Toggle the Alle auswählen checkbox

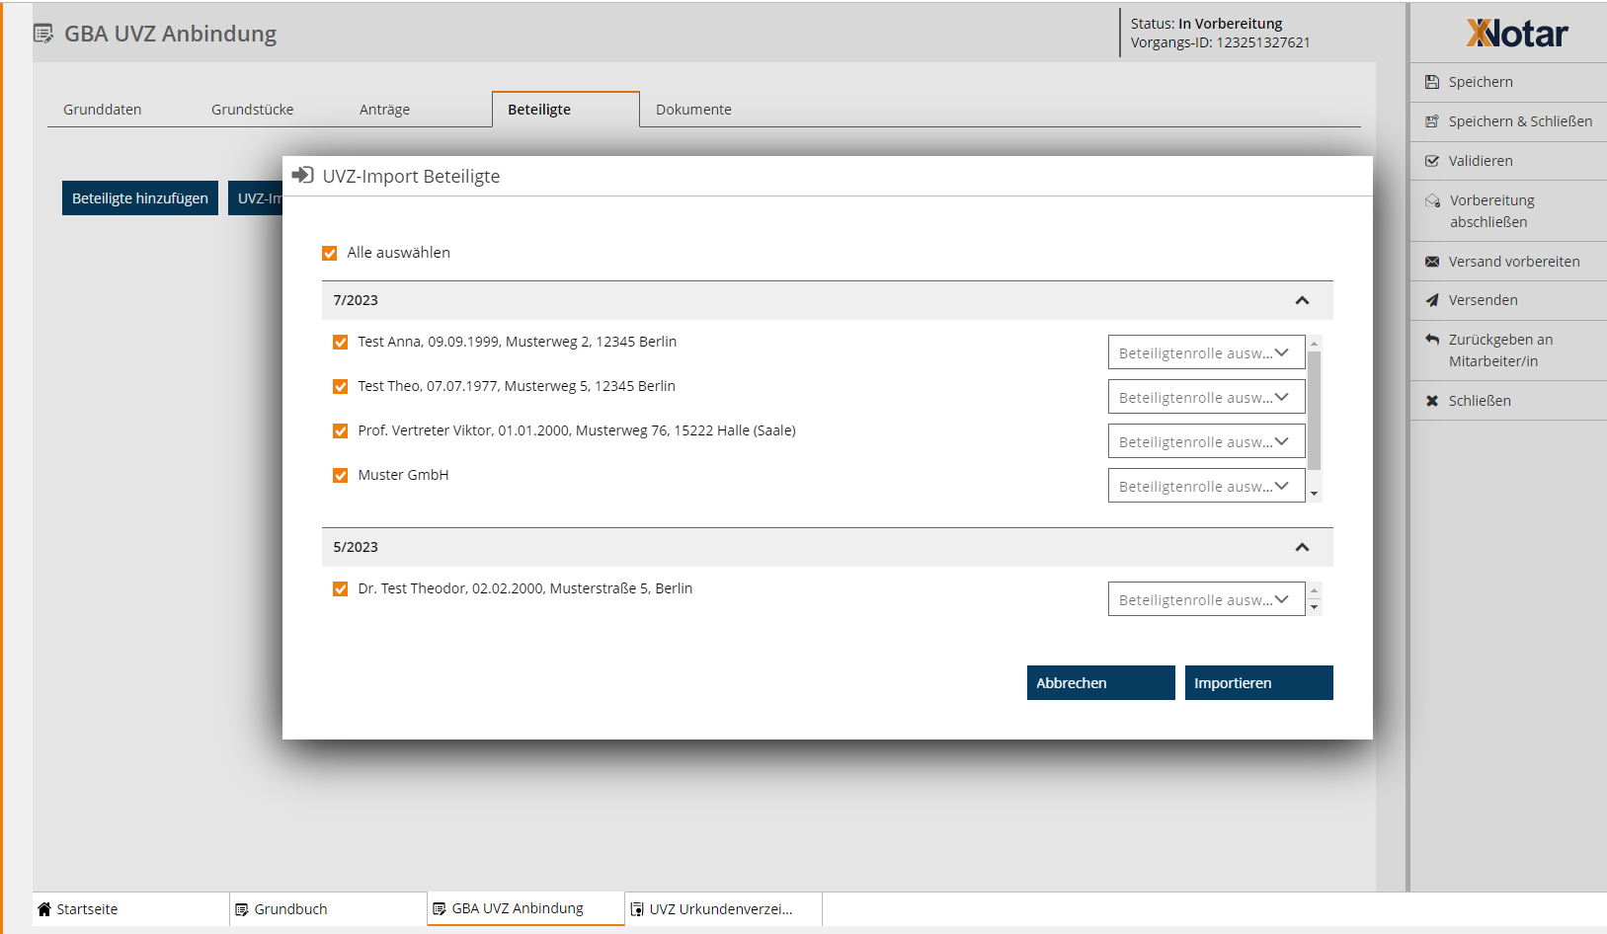point(330,254)
